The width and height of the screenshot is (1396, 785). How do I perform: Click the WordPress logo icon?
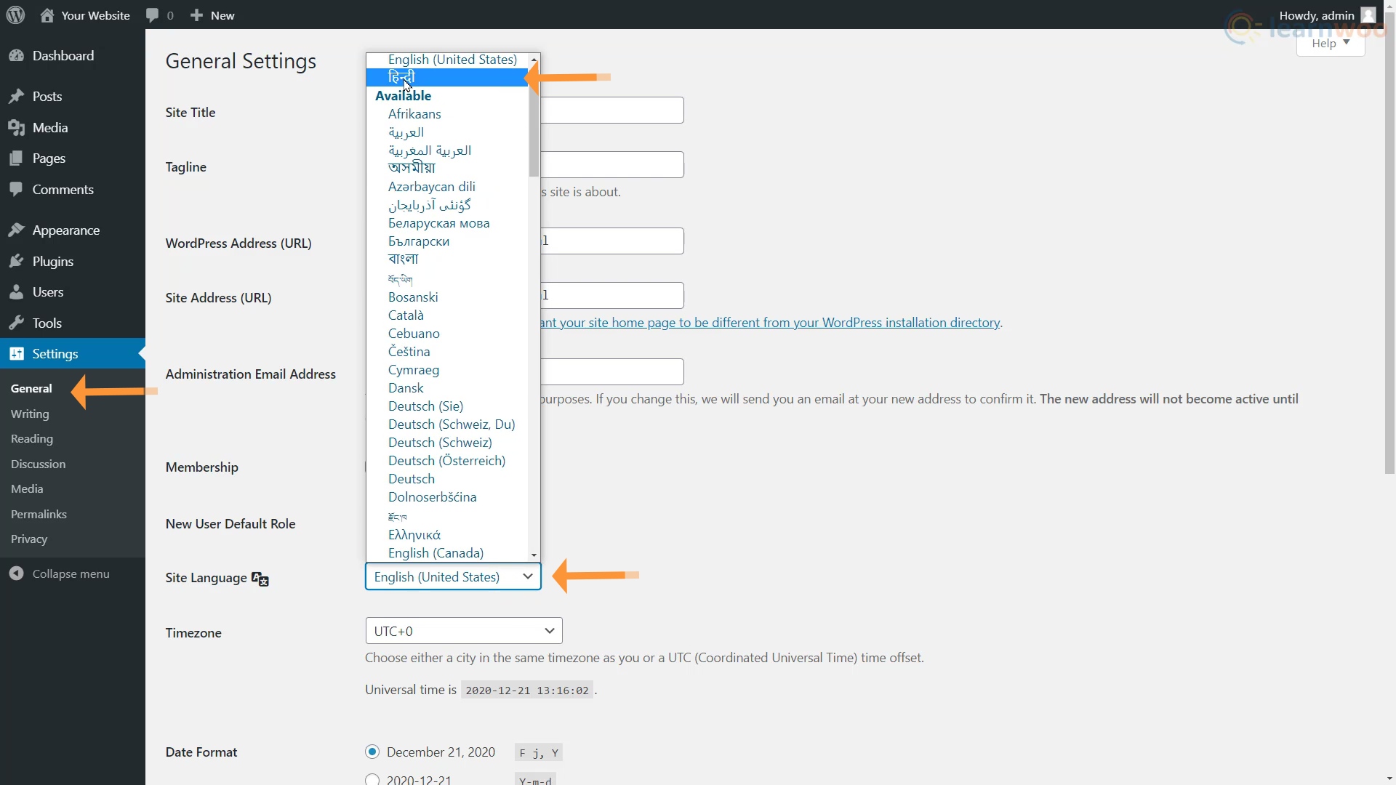point(15,15)
